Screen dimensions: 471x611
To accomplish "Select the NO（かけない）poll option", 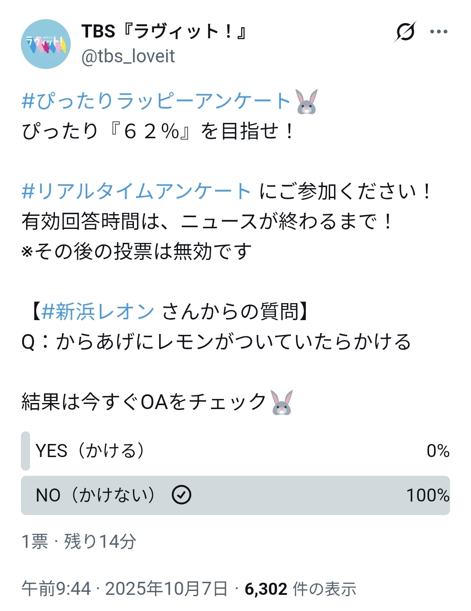I will 96,495.
